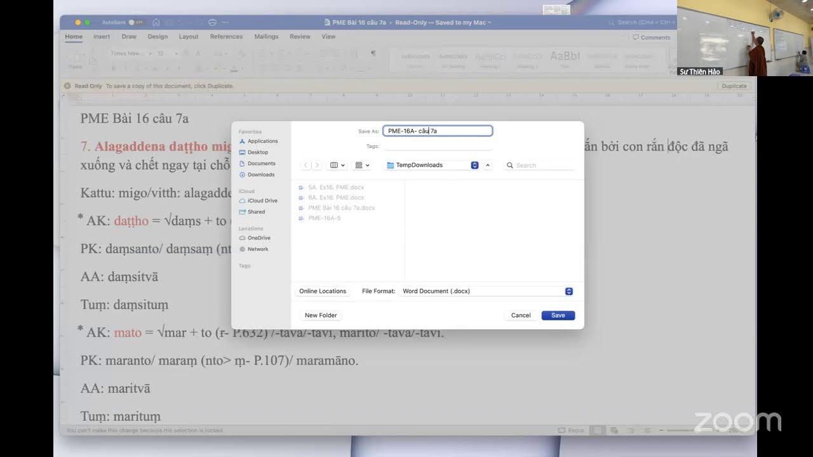Dismiss the Read Only notification bar
The width and height of the screenshot is (813, 457).
(67, 86)
